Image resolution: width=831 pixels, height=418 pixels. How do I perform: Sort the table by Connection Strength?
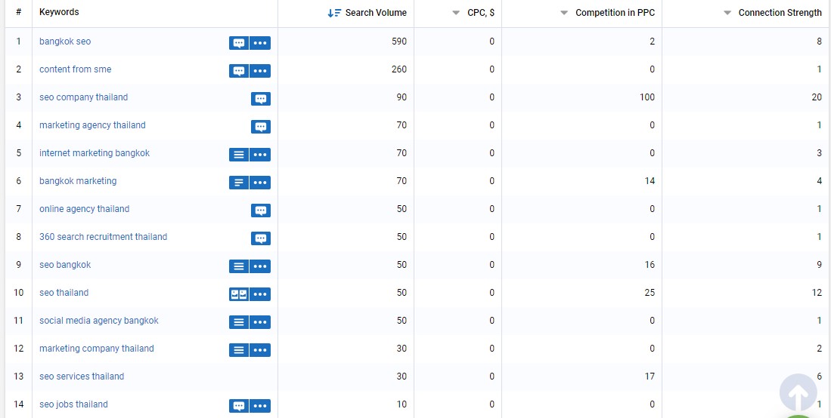tap(773, 13)
